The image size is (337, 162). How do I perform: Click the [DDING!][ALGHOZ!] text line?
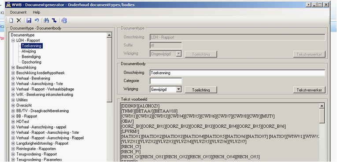click(140, 106)
